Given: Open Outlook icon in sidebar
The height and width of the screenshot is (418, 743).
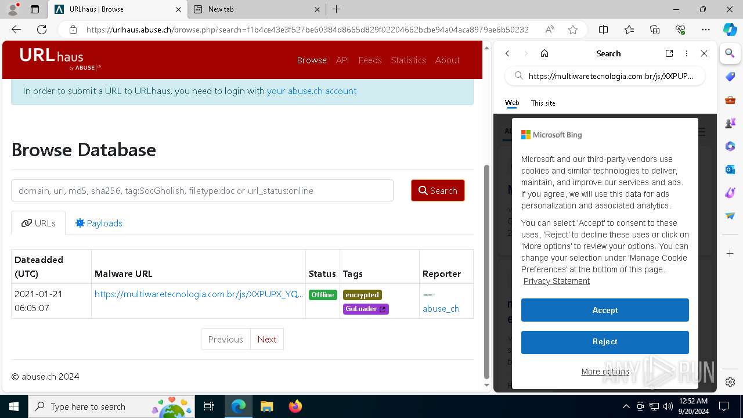Looking at the screenshot, I should pyautogui.click(x=730, y=170).
